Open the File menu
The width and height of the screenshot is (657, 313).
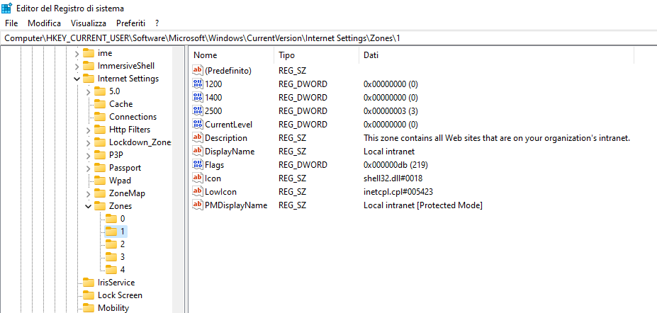tap(11, 23)
